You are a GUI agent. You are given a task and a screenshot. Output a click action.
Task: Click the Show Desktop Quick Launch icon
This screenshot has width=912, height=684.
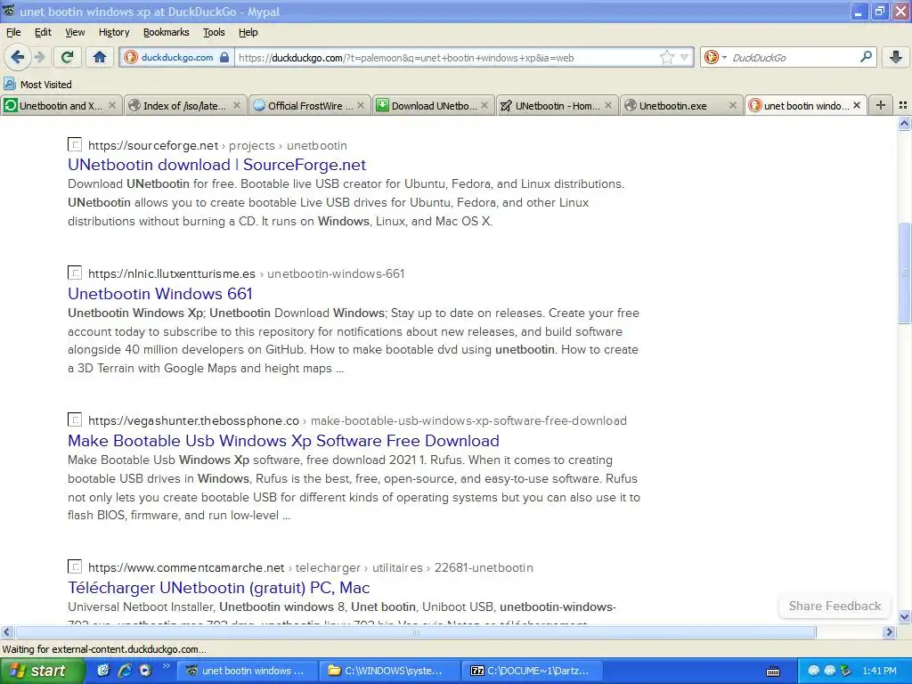103,671
